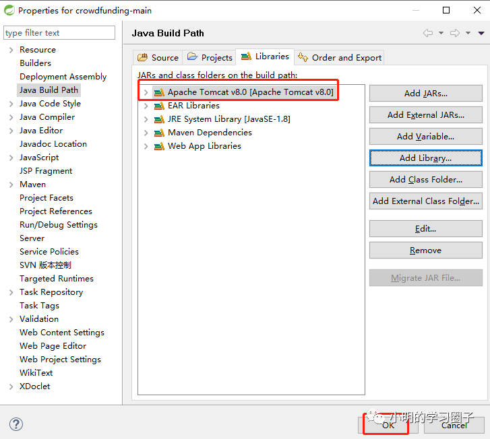The image size is (490, 439).
Task: Select Web Page Editor in the tree
Action: (53, 346)
